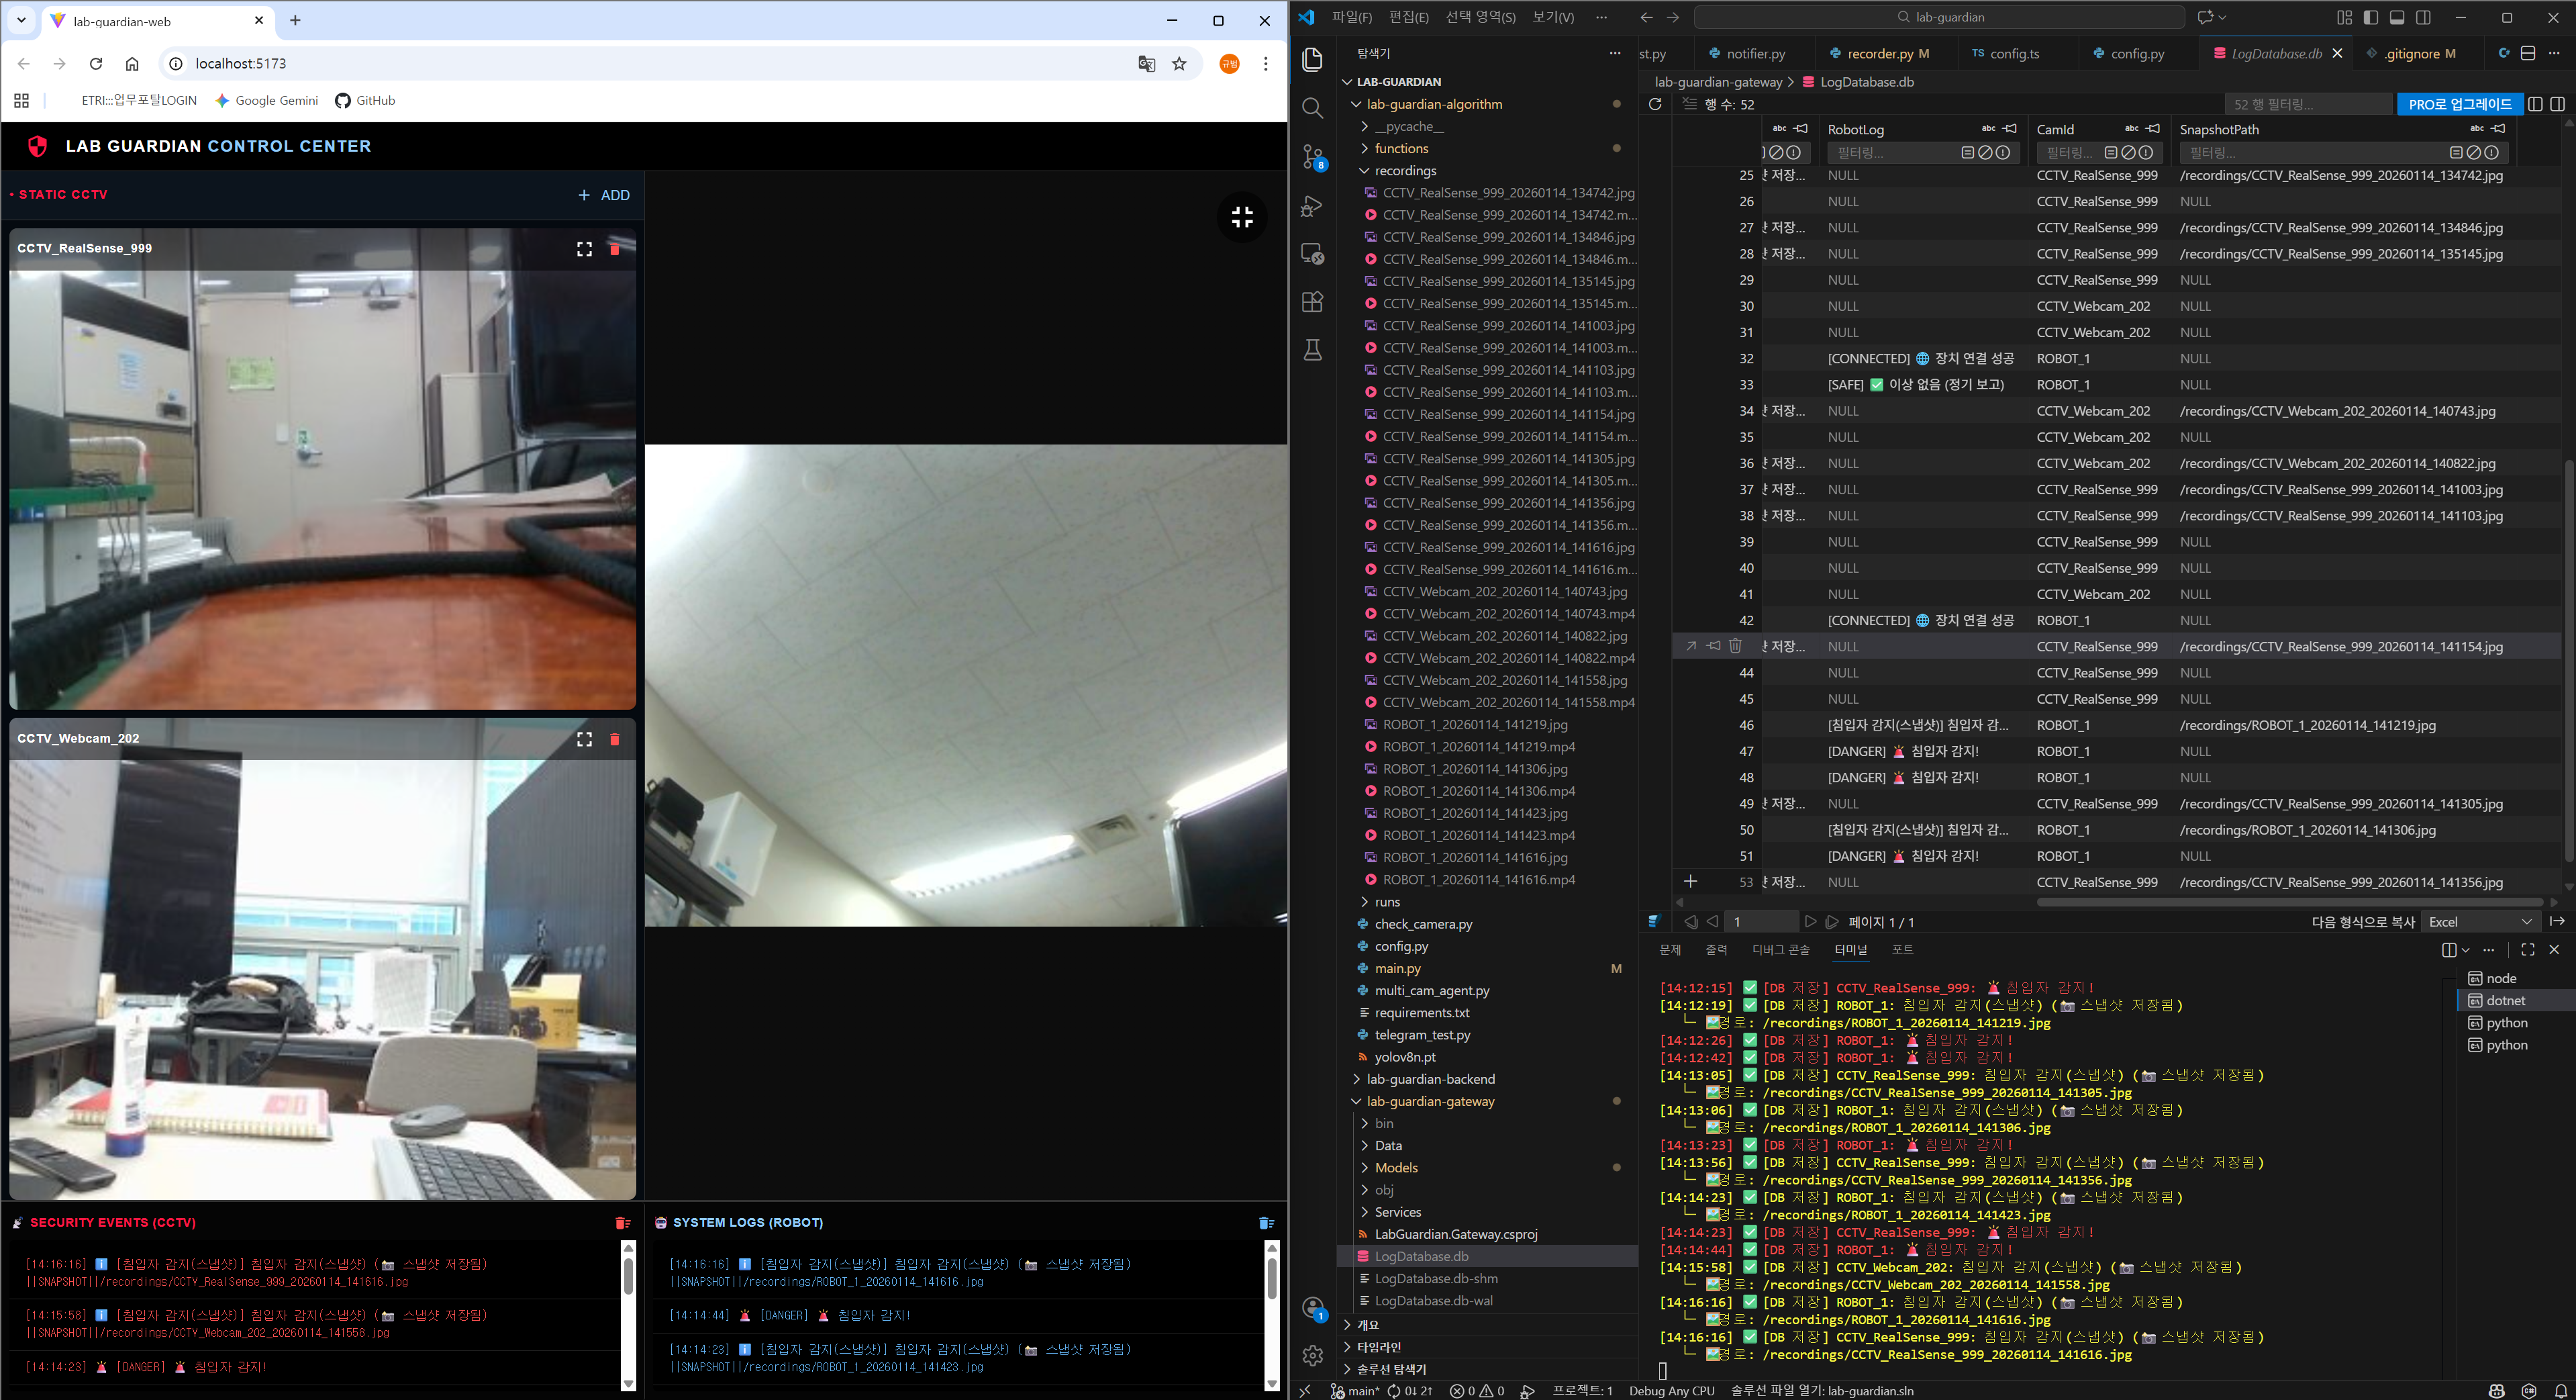Exit fullscreen on the robot camera view
Image resolution: width=2576 pixels, height=1400 pixels.
pos(1242,217)
